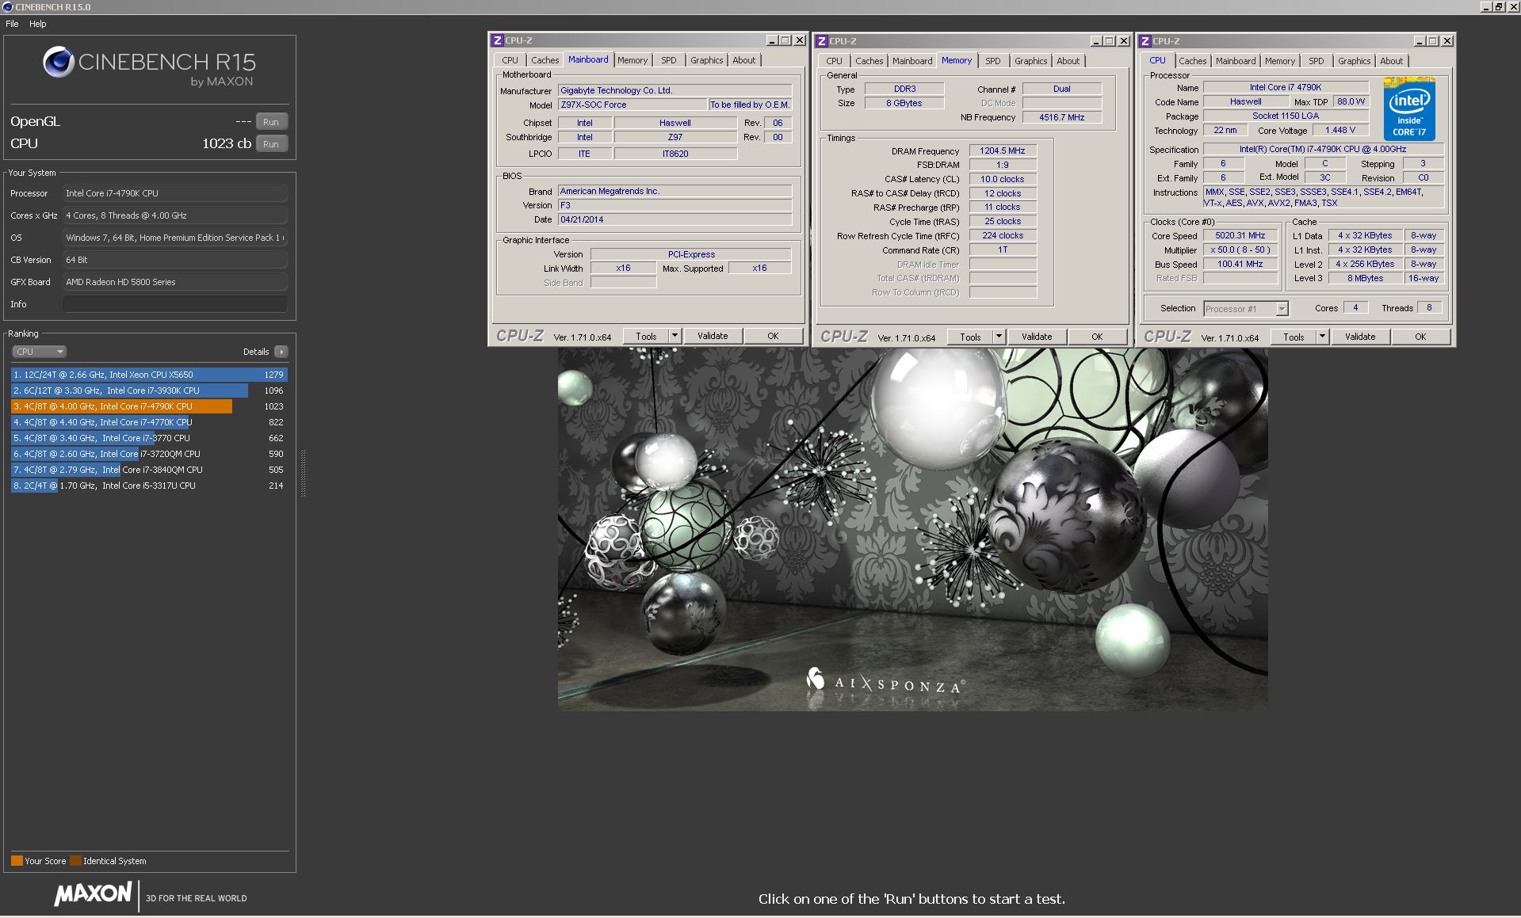This screenshot has width=1521, height=918.
Task: Click the GFX Board AMD Radeon field
Action: [x=174, y=282]
